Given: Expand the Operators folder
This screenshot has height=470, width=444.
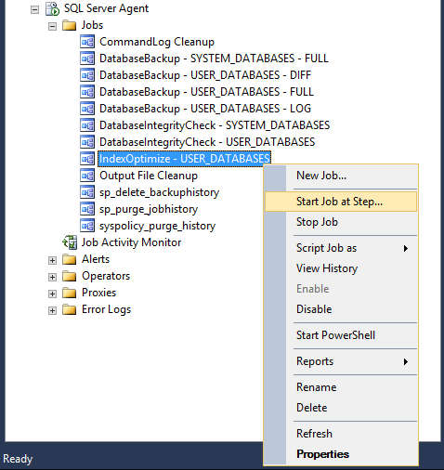Looking at the screenshot, I should tap(53, 277).
